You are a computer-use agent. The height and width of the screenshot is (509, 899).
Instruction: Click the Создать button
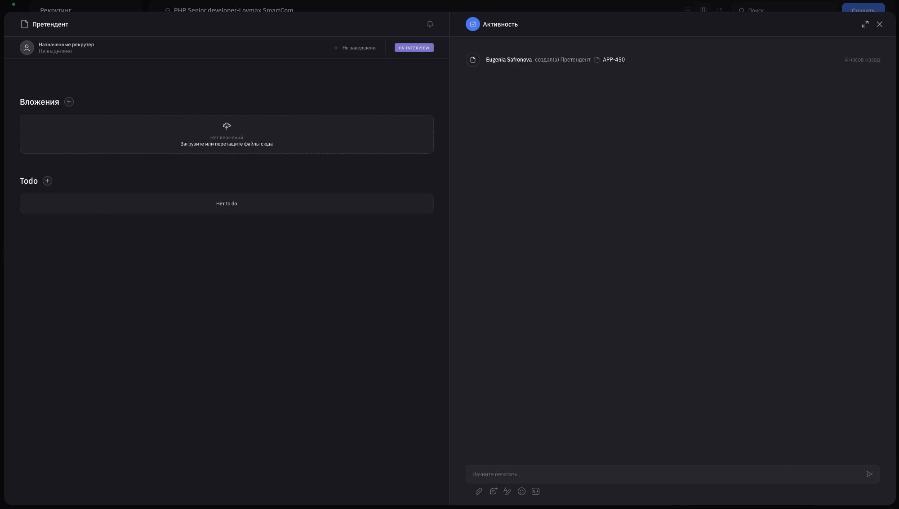(863, 10)
